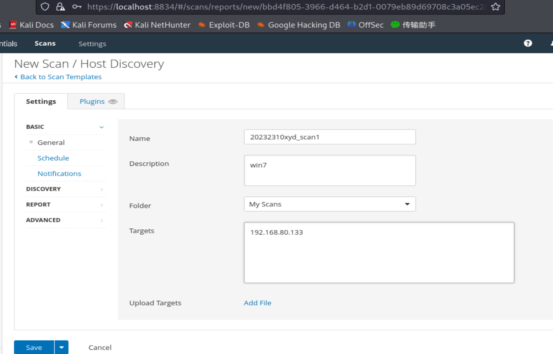Screen dimensions: 553x354
Task: Click the Kali Forums bookmark icon
Action: pyautogui.click(x=65, y=25)
